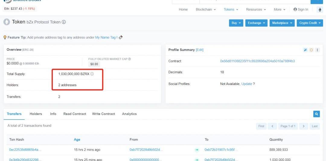Open the Analytics tab
The image size is (326, 161).
129,114
